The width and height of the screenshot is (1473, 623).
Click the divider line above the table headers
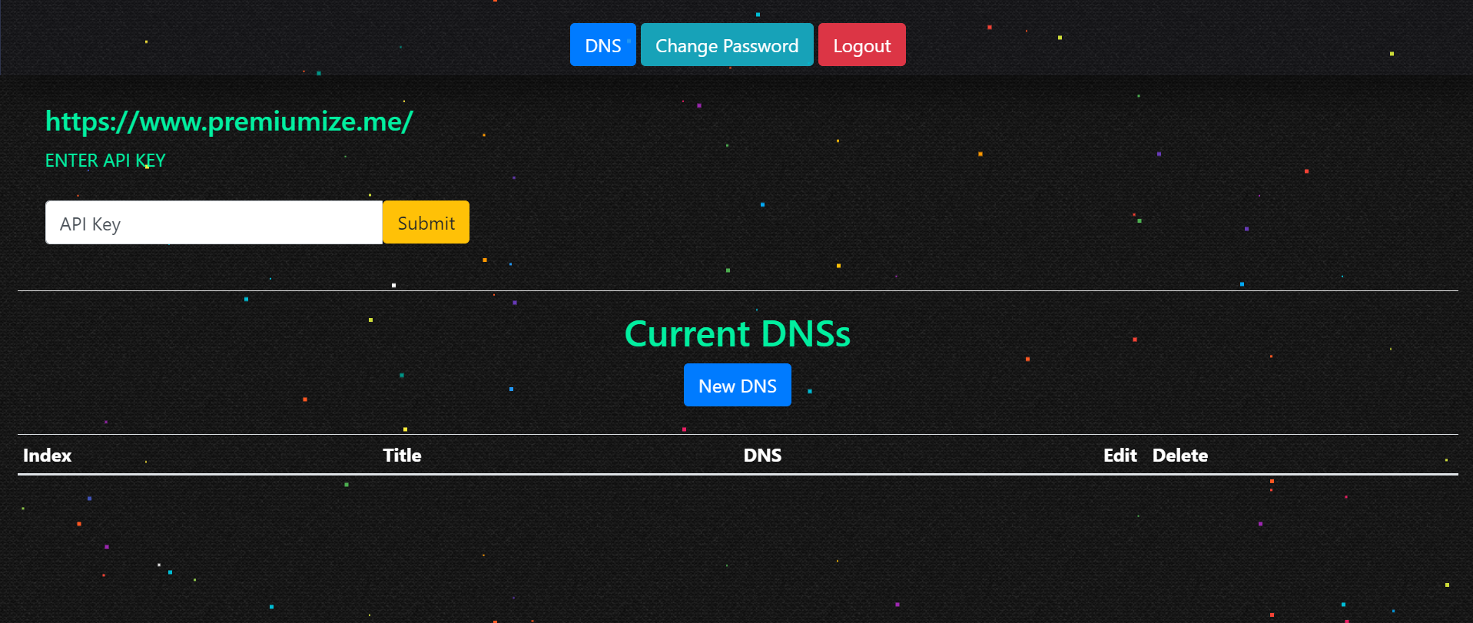coord(737,435)
